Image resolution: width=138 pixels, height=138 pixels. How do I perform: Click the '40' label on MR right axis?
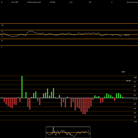point(134,91)
